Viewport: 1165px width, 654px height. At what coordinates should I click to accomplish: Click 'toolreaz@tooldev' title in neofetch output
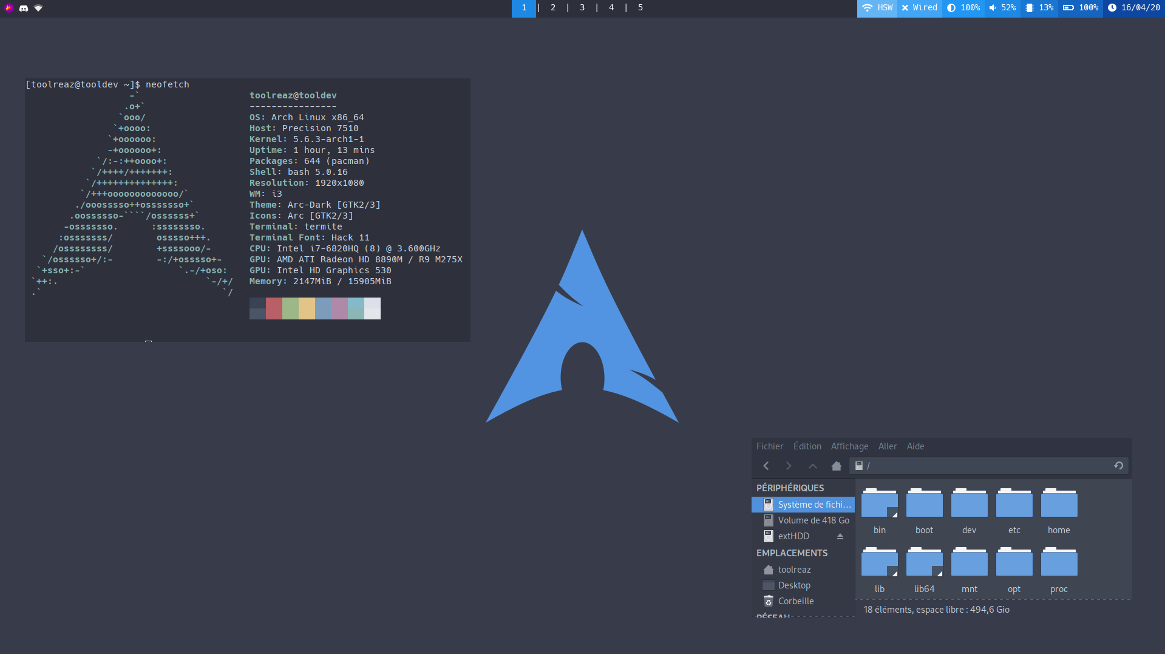tap(293, 95)
